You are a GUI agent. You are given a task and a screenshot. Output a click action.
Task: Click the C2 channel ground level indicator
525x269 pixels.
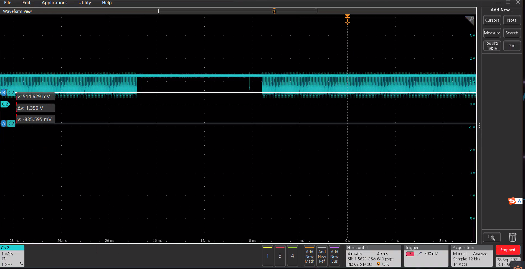[5, 104]
